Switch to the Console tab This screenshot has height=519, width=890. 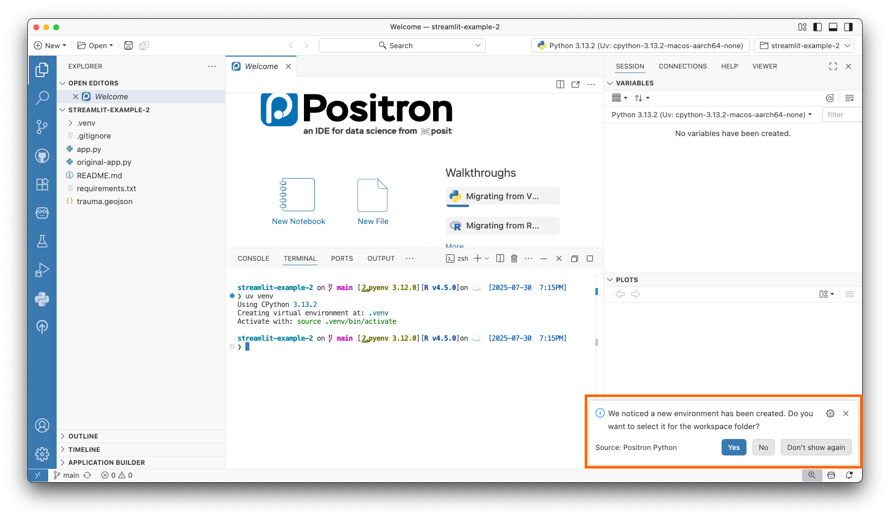pyautogui.click(x=253, y=258)
